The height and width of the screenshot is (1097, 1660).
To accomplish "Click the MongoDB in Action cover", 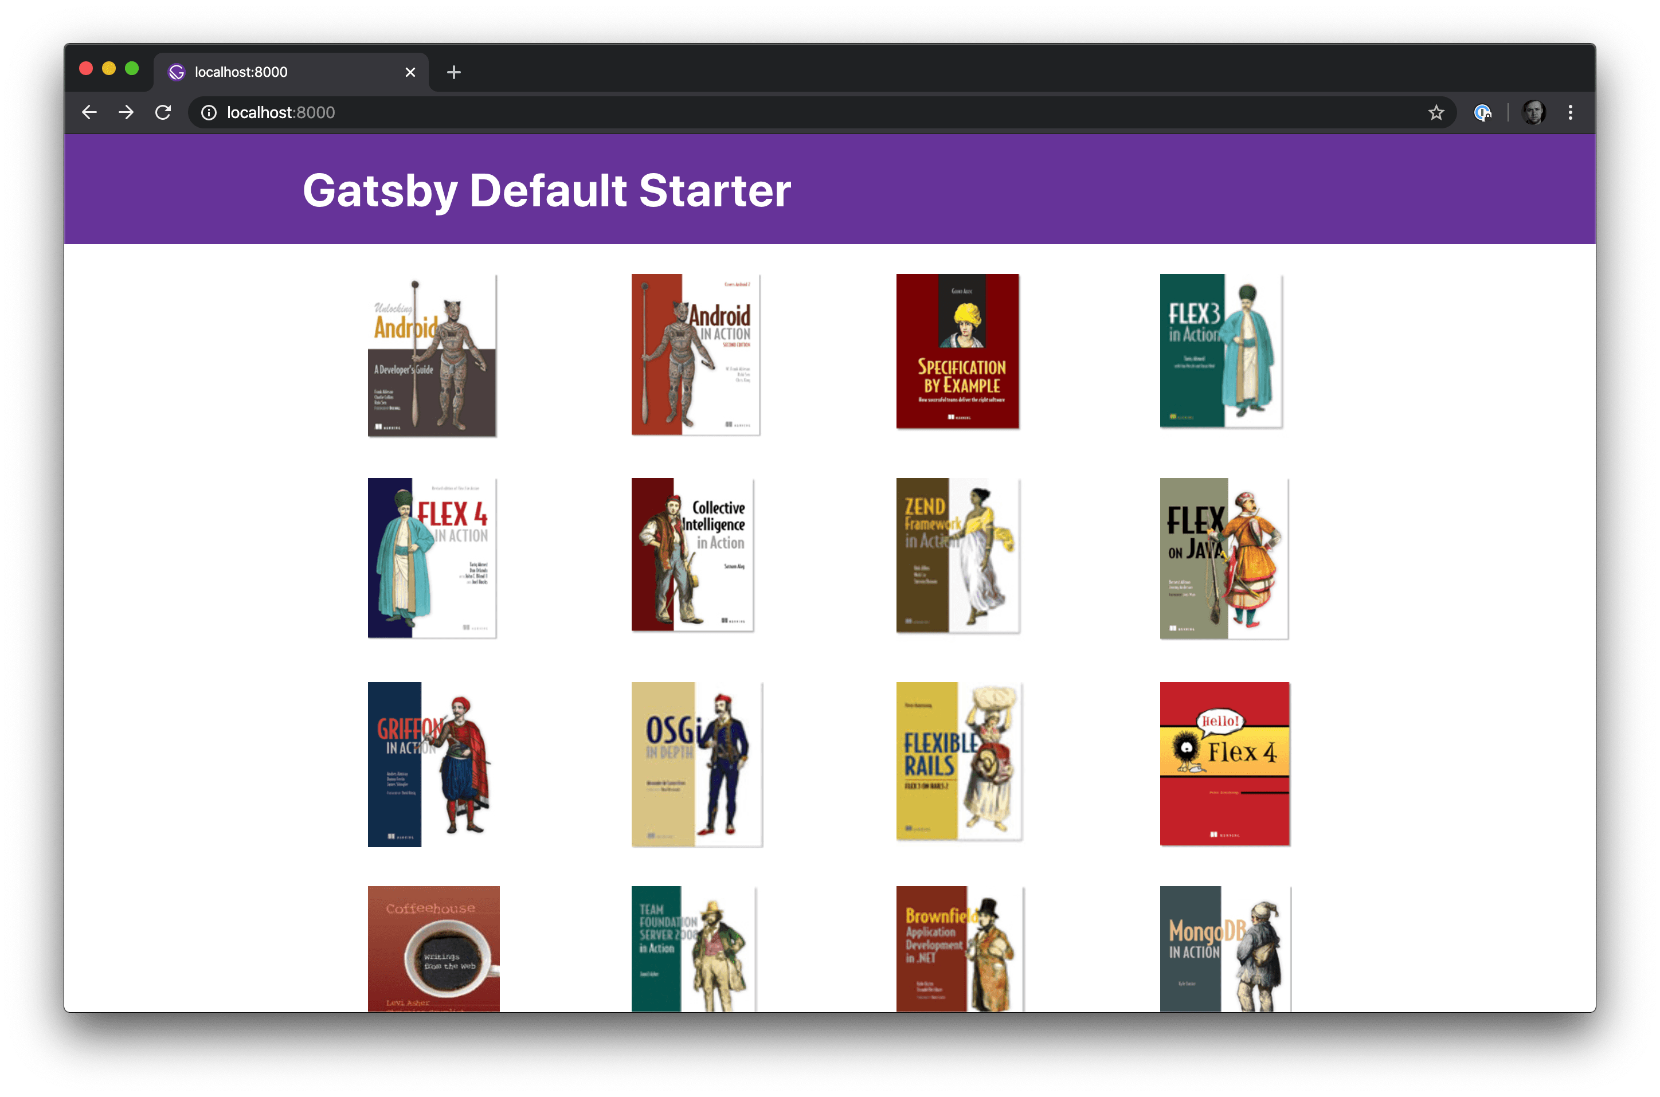I will coord(1224,948).
